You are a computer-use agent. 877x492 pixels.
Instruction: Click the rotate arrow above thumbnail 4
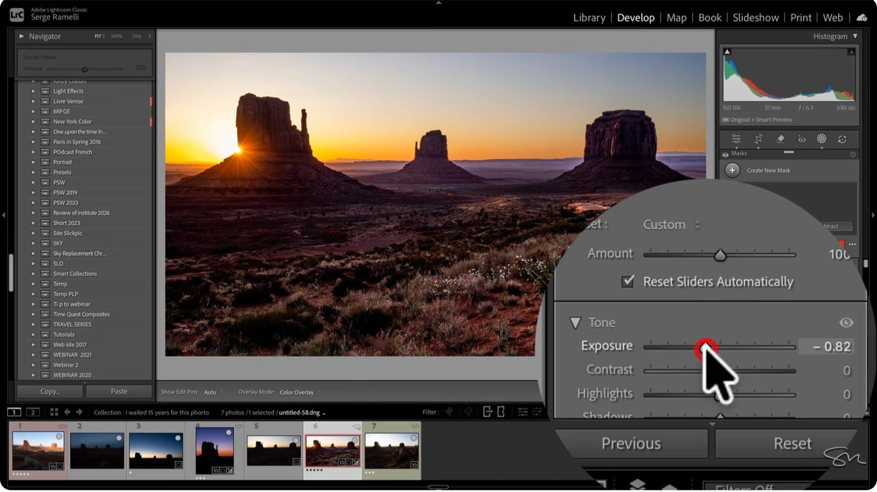pyautogui.click(x=239, y=426)
